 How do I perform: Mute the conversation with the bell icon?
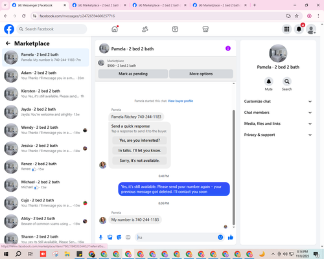[x=269, y=82]
